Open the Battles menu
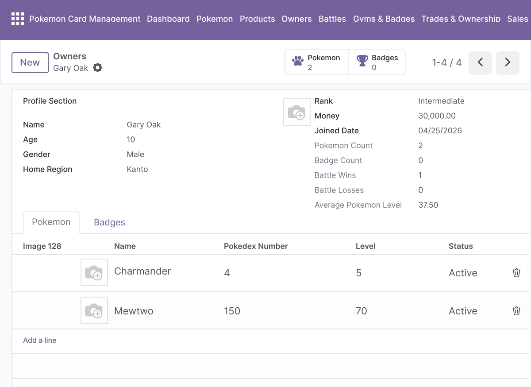The width and height of the screenshot is (531, 387). (332, 19)
